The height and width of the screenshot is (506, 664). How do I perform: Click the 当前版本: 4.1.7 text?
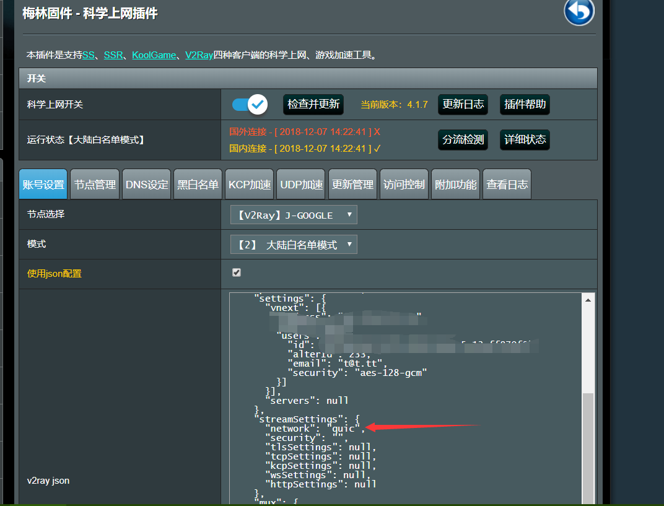pyautogui.click(x=394, y=105)
